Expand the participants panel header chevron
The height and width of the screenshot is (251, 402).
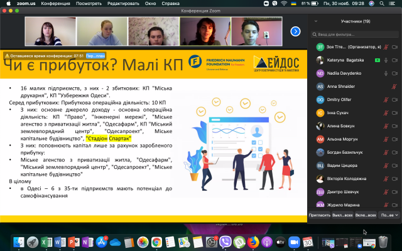click(x=316, y=21)
